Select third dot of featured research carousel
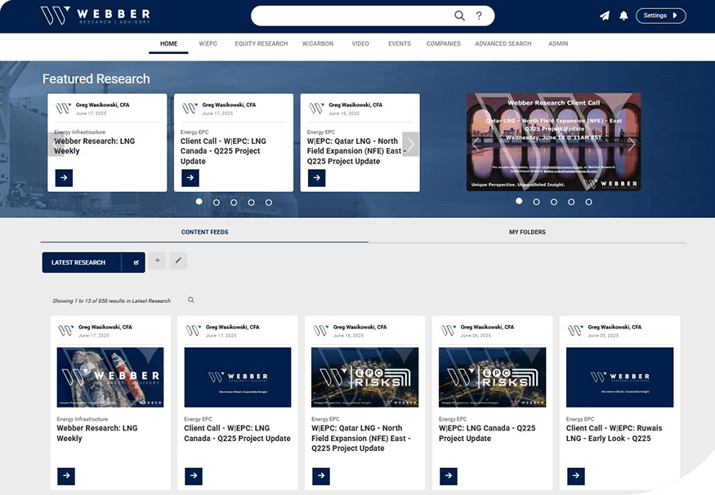 click(234, 203)
